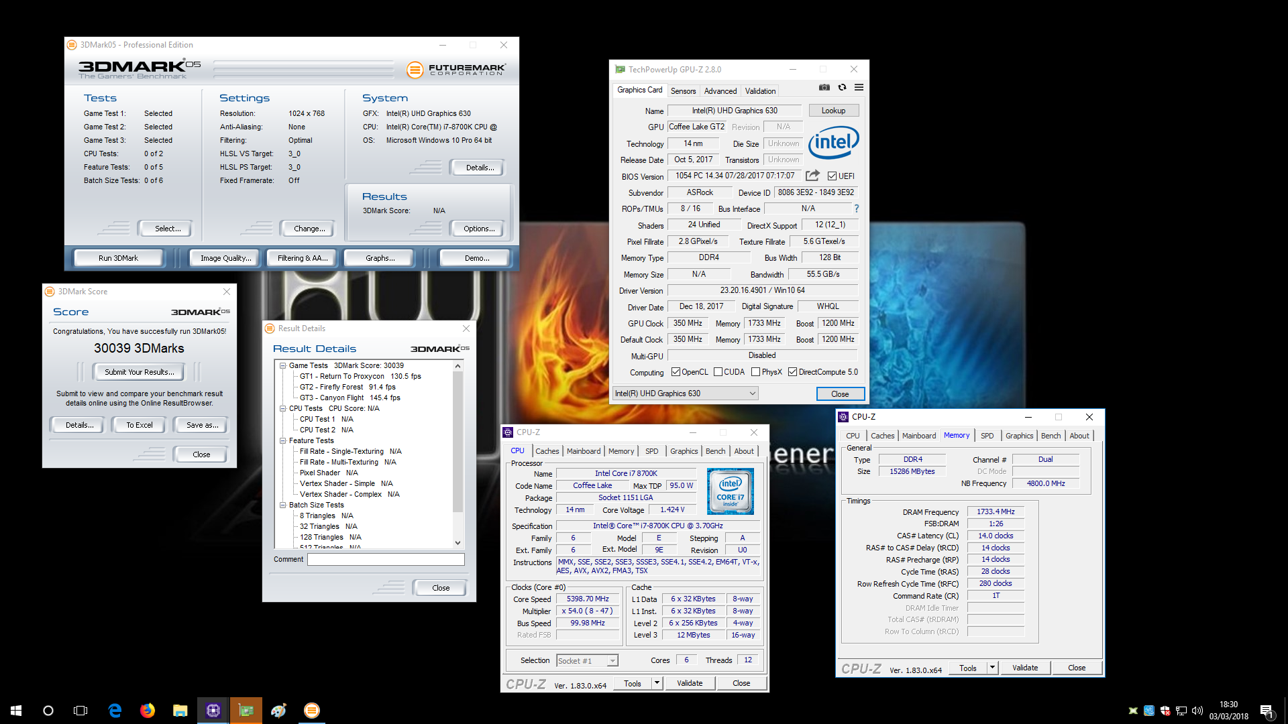This screenshot has width=1288, height=724.
Task: Open File Explorer from the taskbar
Action: click(180, 711)
